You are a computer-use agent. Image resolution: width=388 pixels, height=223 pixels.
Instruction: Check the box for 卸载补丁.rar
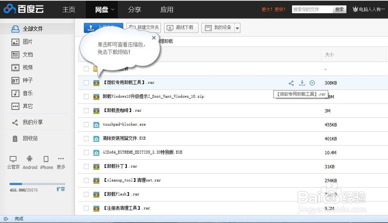(86, 167)
